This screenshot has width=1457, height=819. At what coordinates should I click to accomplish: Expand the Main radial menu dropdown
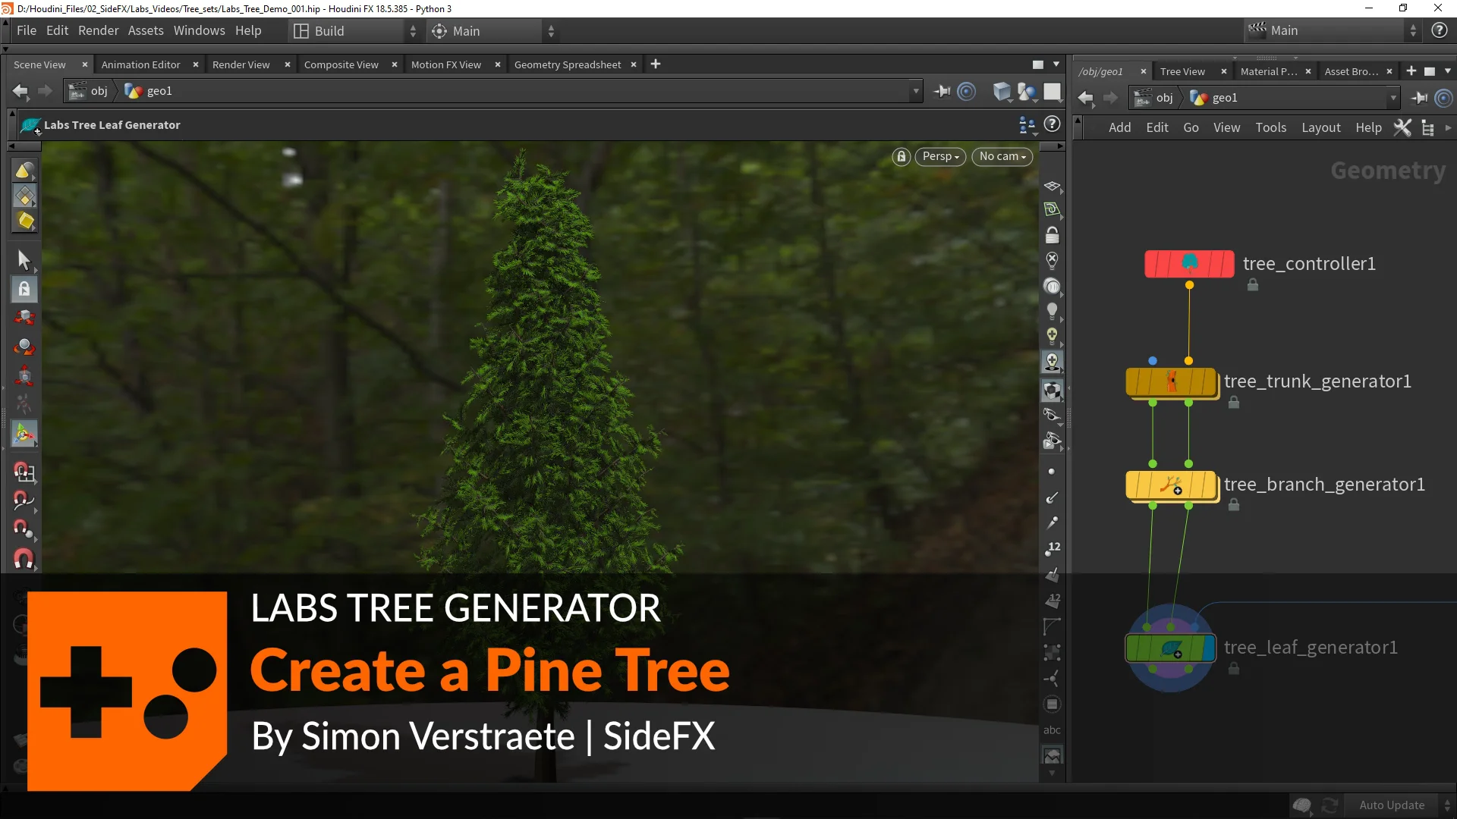[551, 31]
